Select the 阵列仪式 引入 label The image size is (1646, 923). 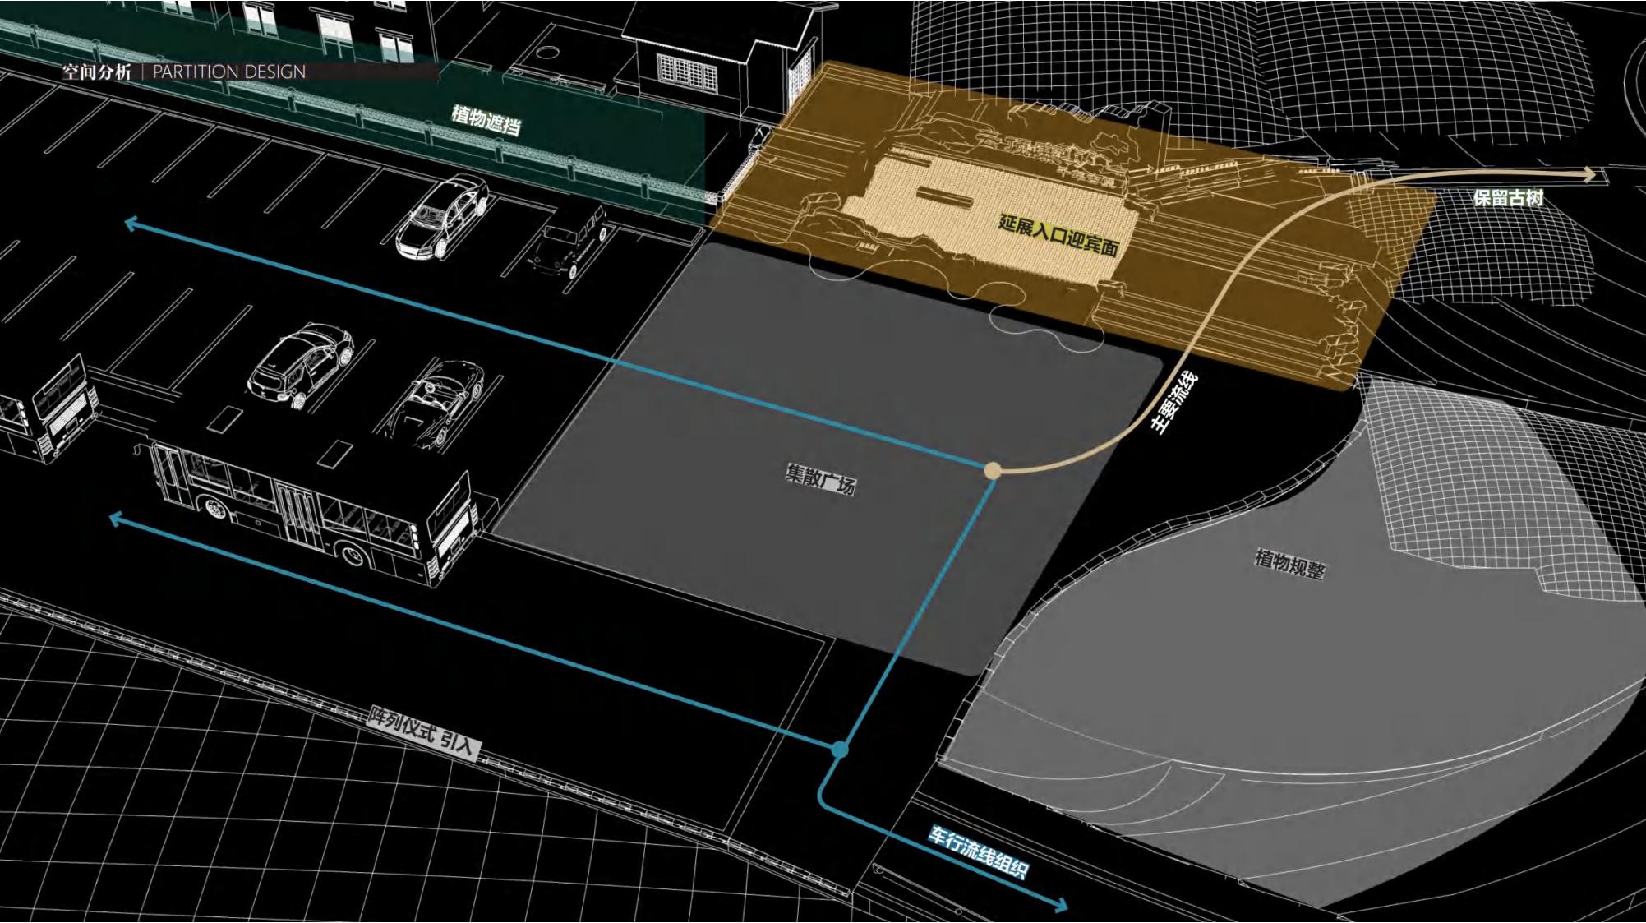(x=422, y=731)
